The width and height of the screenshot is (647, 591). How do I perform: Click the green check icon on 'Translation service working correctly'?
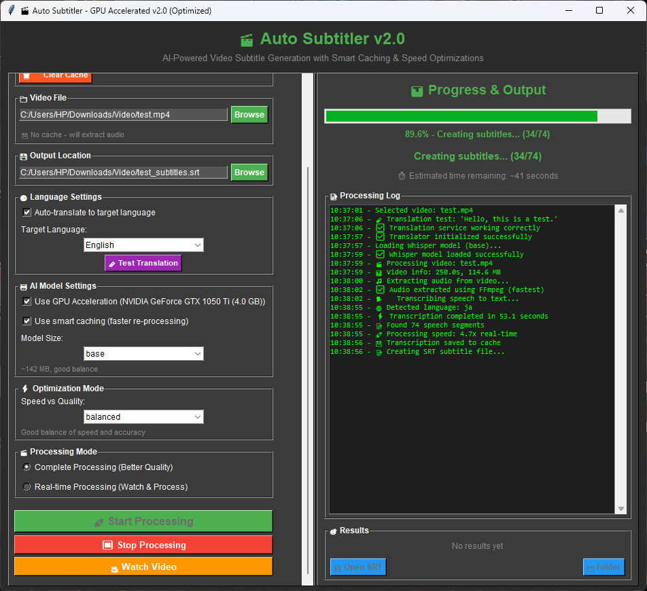click(x=380, y=228)
